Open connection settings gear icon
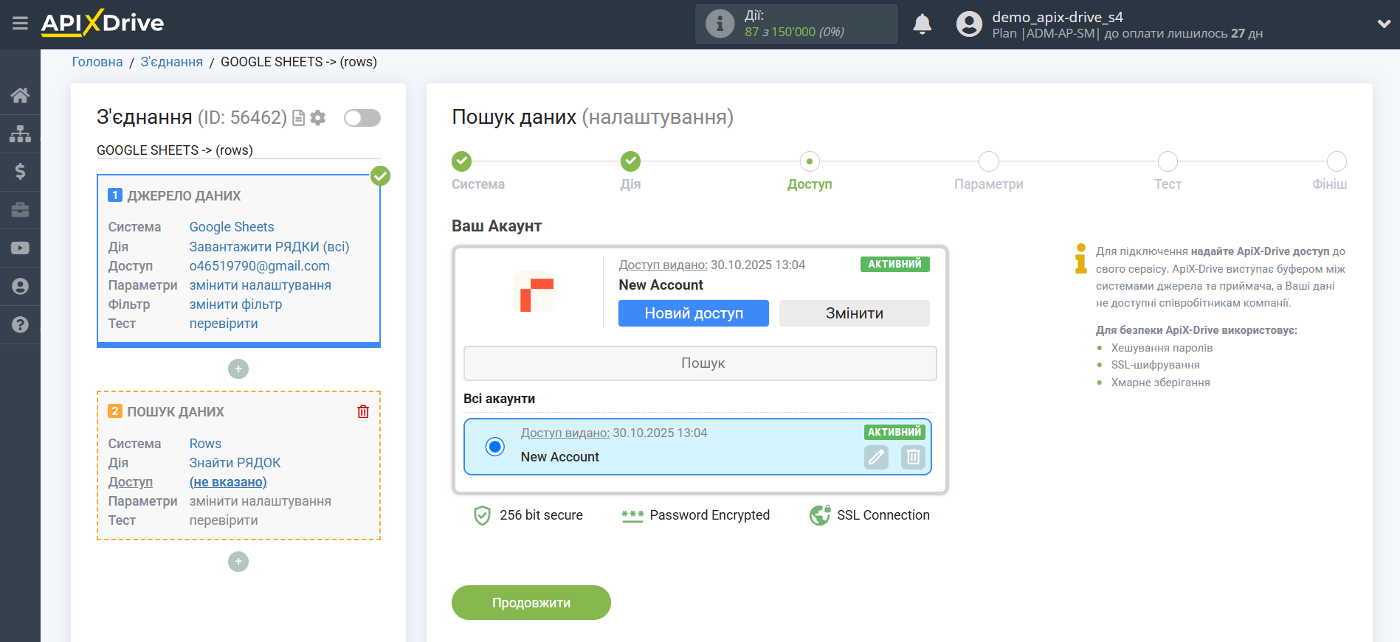The width and height of the screenshot is (1400, 642). 318,118
